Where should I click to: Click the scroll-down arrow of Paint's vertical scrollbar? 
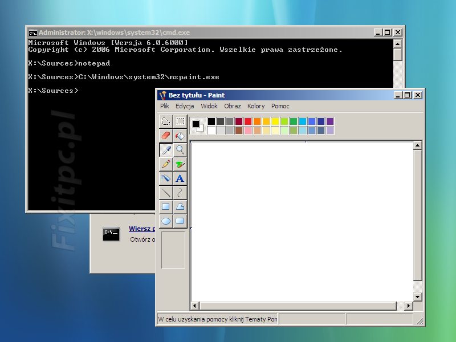click(418, 297)
